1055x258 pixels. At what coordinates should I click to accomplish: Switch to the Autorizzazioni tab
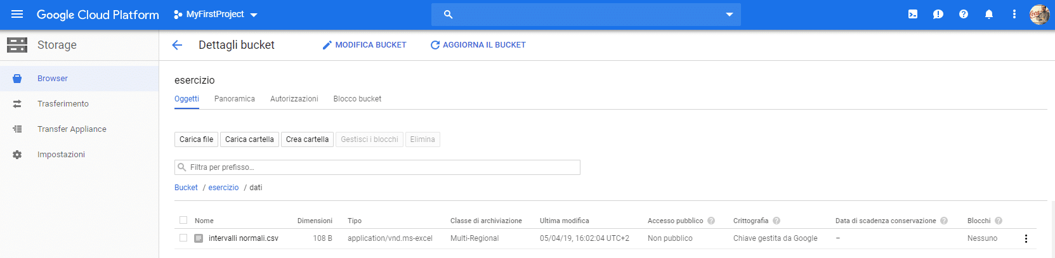[x=294, y=99]
